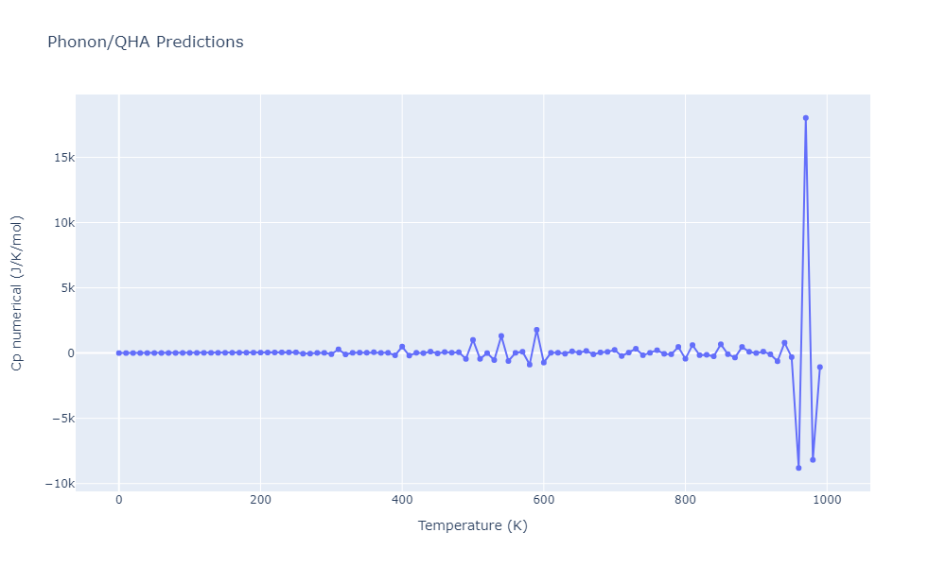This screenshot has width=946, height=567.
Task: Click the highest data point near 18k
Action: point(805,118)
